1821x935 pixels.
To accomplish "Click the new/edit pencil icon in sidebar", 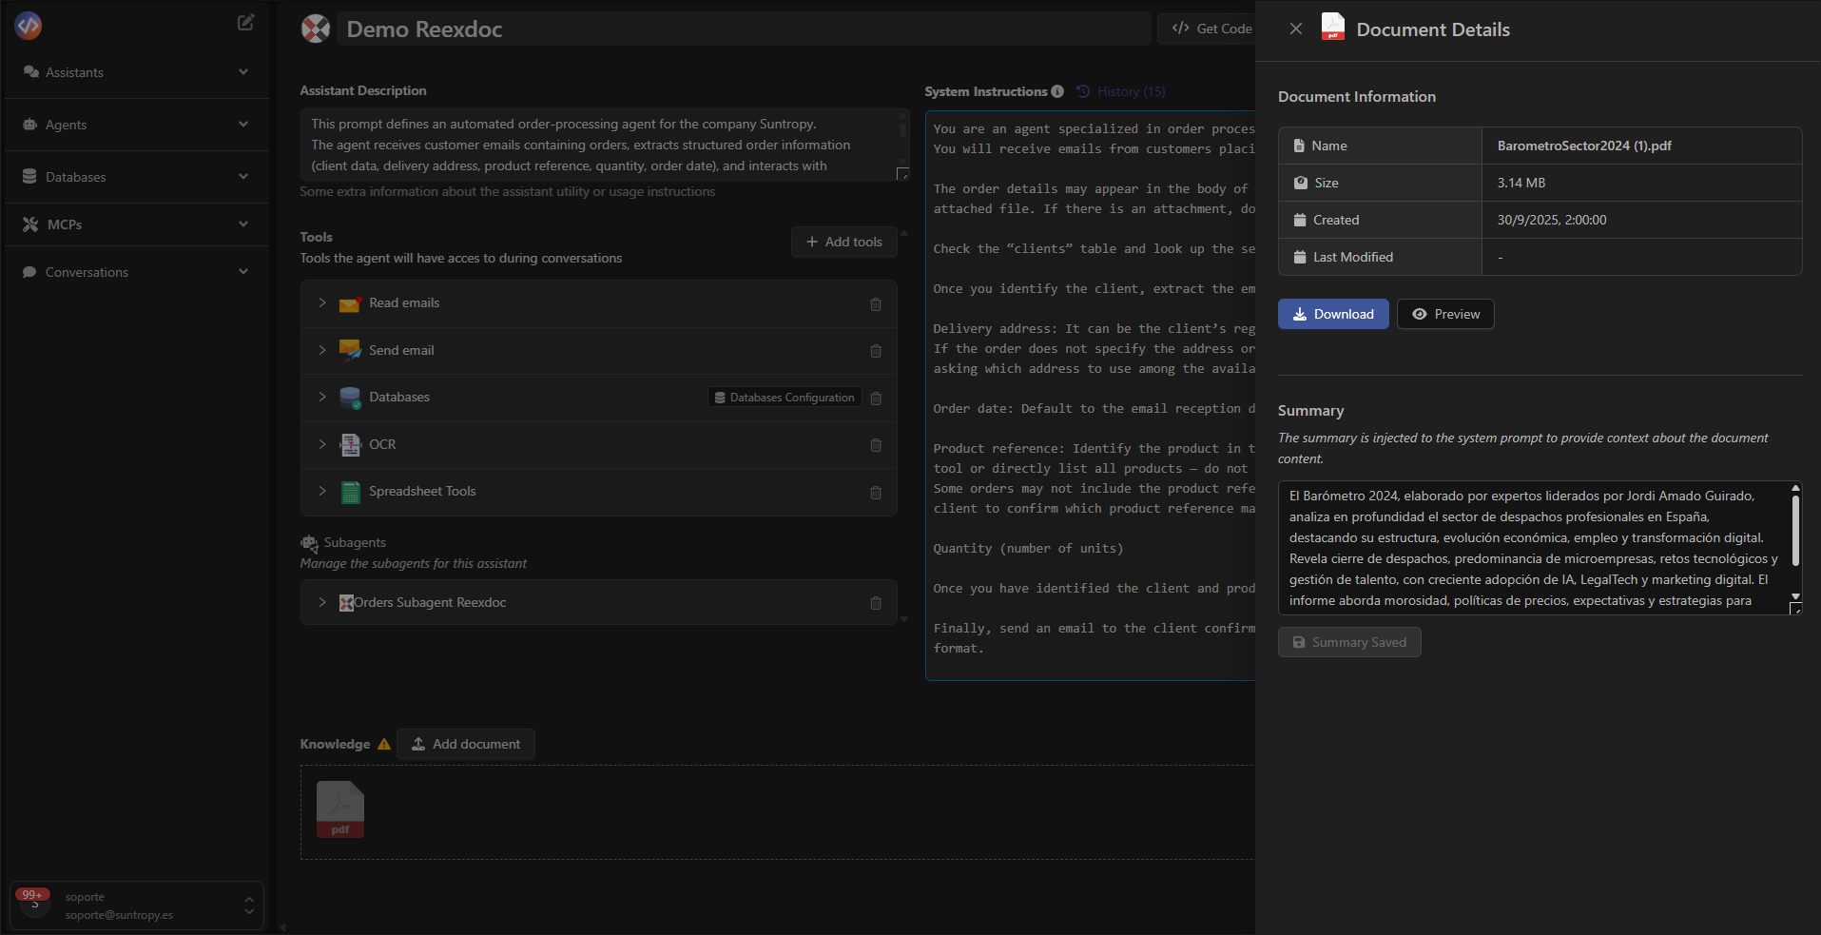I will pyautogui.click(x=245, y=22).
